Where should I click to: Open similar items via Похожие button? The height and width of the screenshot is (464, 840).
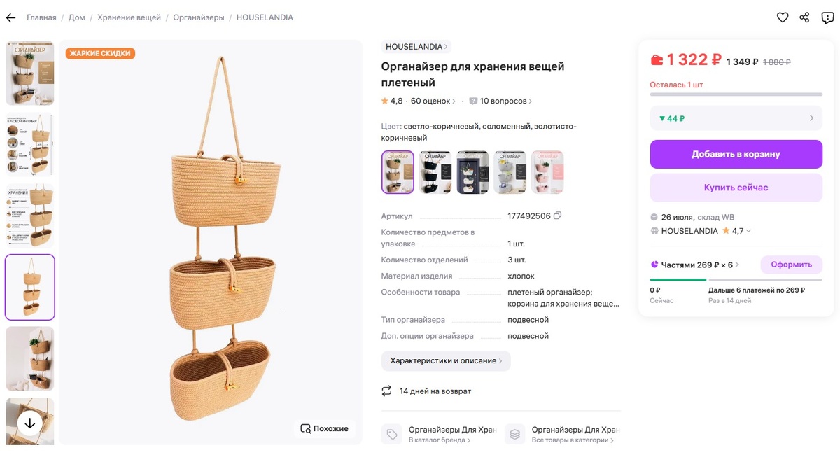tap(324, 428)
